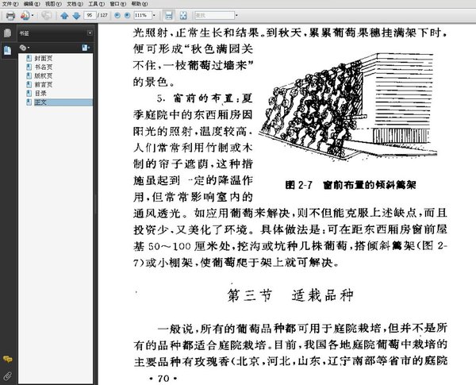Open the Comments panel icon
The height and width of the screenshot is (385, 476).
(7, 360)
